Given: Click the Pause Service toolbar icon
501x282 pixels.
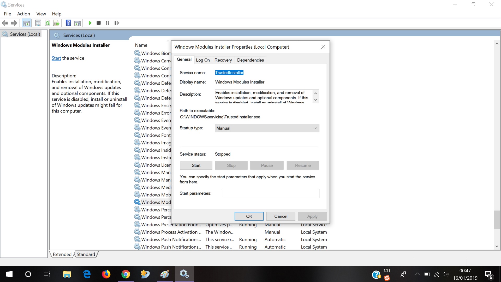Looking at the screenshot, I should (x=108, y=23).
